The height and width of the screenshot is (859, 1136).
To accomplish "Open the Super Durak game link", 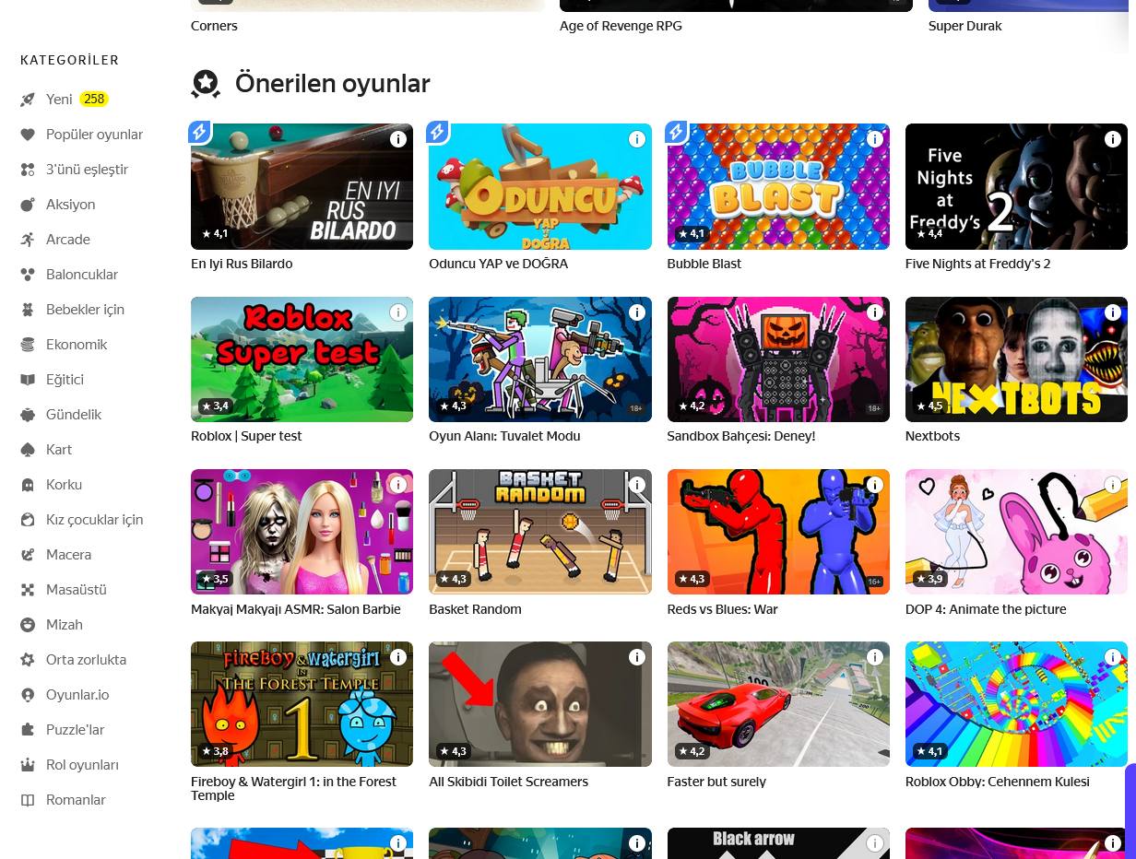I will pos(965,26).
